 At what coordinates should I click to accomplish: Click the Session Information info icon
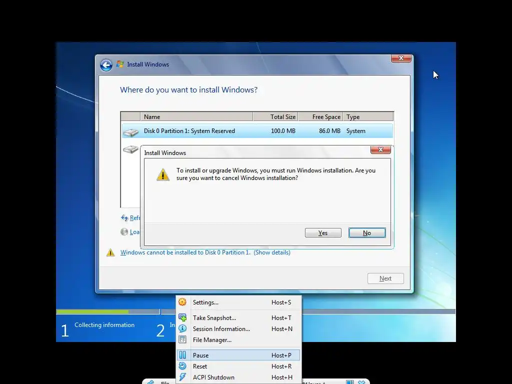pos(182,328)
